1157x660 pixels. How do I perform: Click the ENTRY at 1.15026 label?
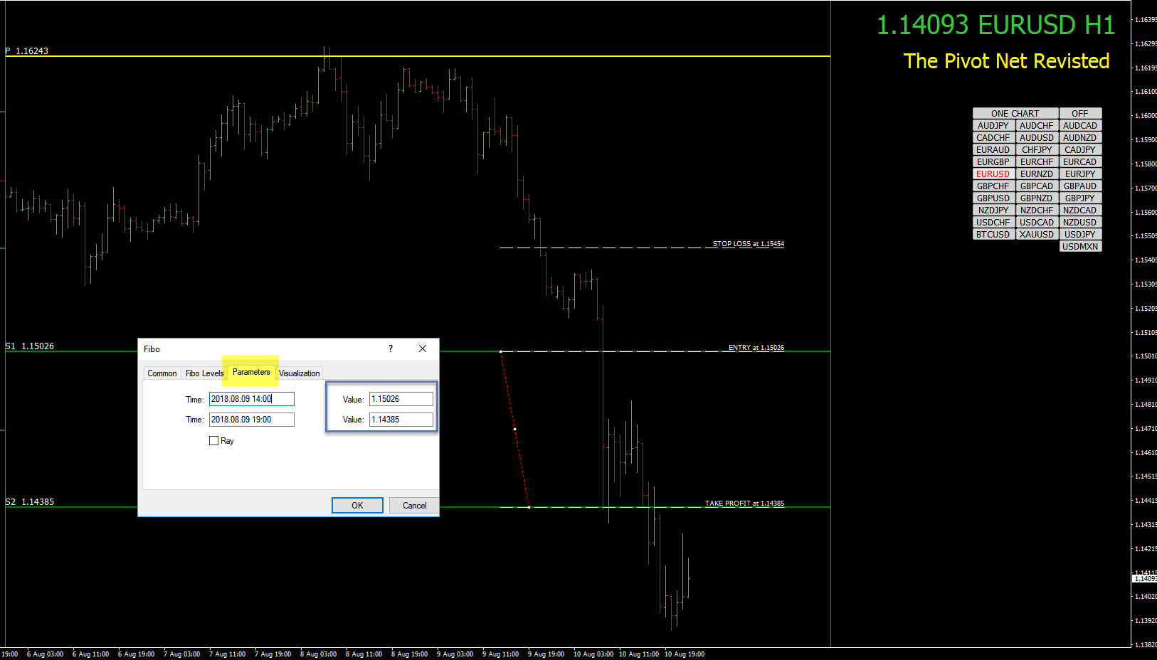(x=756, y=348)
